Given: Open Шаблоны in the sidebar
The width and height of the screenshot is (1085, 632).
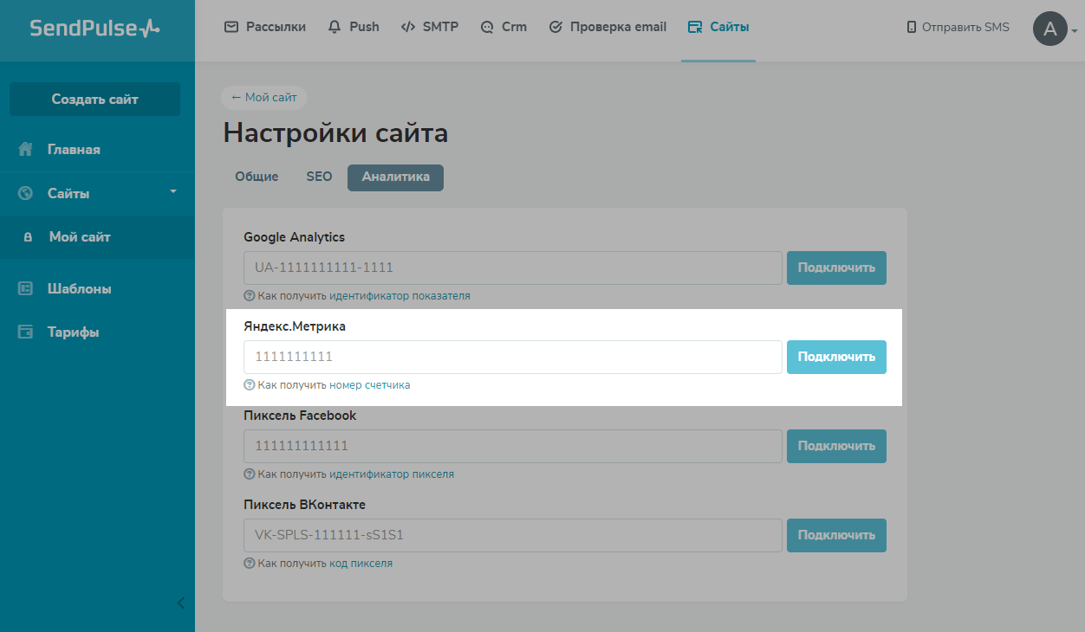Looking at the screenshot, I should (79, 289).
